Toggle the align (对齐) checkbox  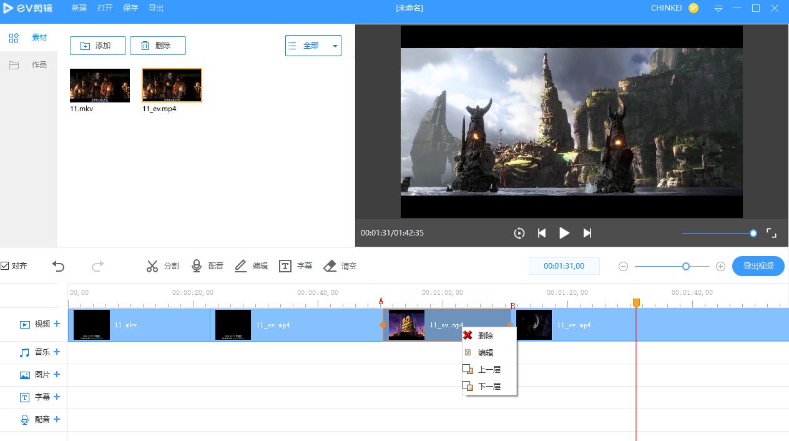point(5,266)
